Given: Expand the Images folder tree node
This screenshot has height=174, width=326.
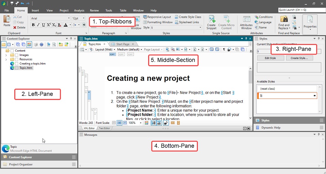Looking at the screenshot, I should [7, 55].
